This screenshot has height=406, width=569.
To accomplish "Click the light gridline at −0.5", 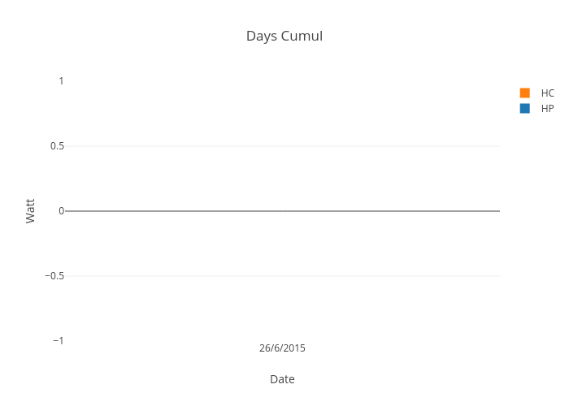I will coord(282,276).
